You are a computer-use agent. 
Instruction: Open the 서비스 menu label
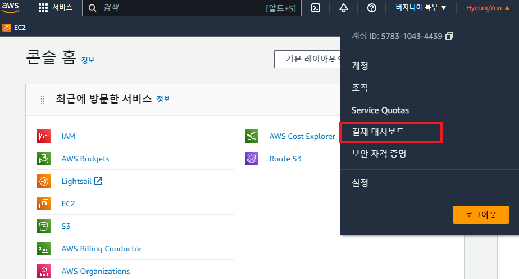(62, 8)
